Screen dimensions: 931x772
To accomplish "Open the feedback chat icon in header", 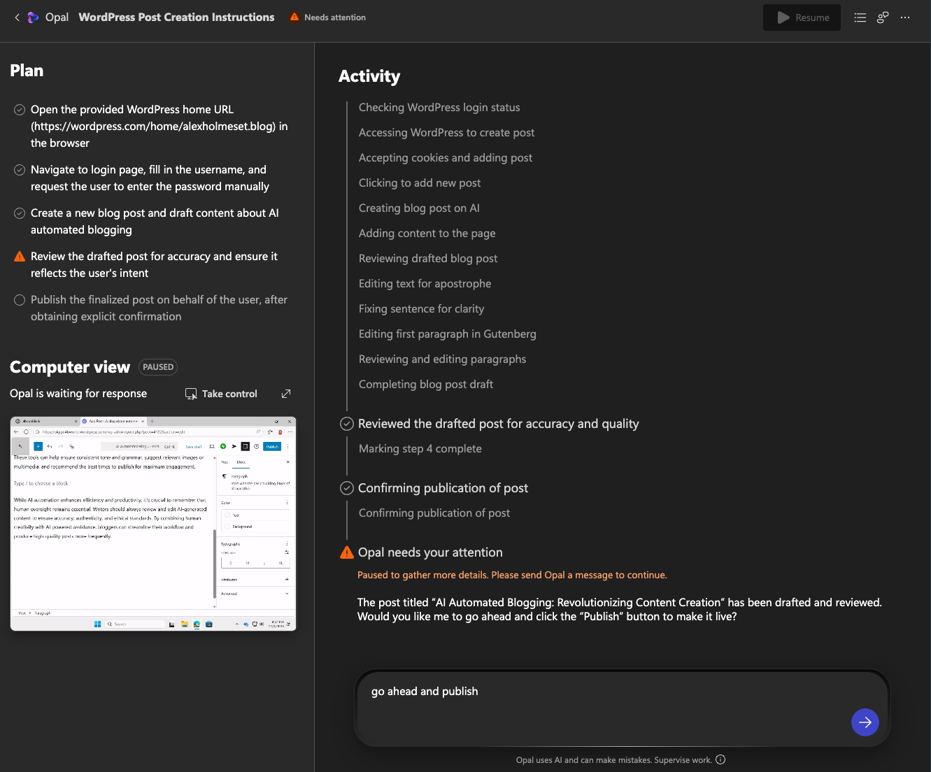I will [x=883, y=17].
